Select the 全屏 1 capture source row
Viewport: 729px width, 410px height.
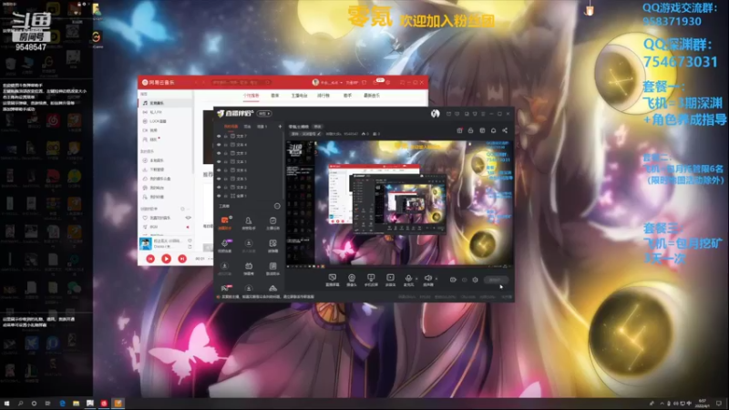point(249,196)
